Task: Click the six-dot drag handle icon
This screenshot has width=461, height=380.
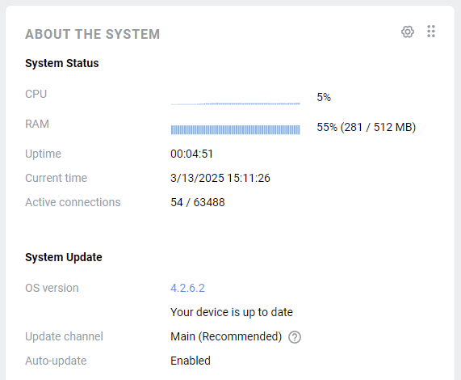Action: (431, 32)
